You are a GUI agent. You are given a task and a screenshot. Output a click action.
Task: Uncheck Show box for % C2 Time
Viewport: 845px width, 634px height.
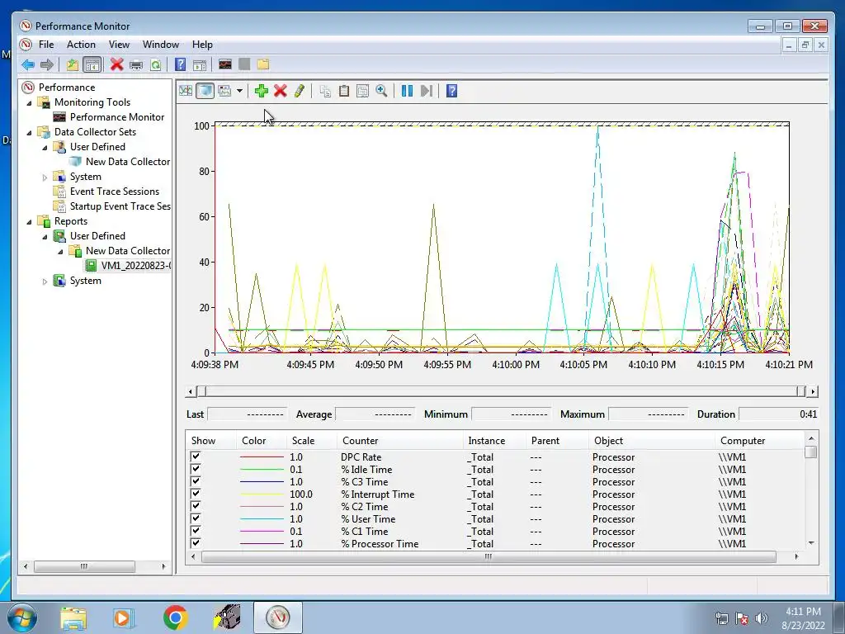pos(196,506)
